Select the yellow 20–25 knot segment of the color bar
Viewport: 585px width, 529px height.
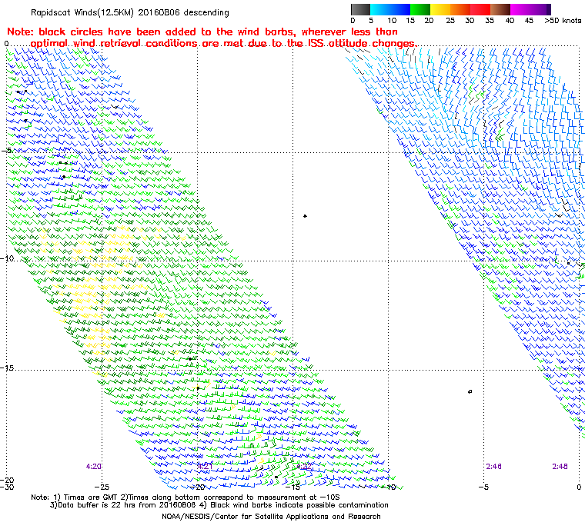coord(440,9)
